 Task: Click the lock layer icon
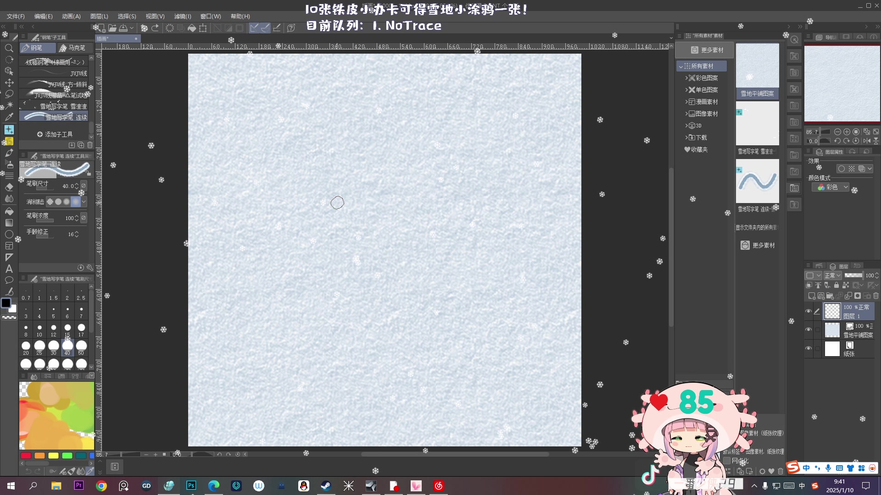pos(836,286)
